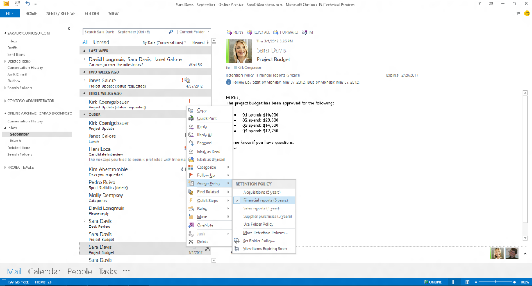This screenshot has width=532, height=286.
Task: Collapse the THREE WEEKS AGO group
Action: point(85,93)
